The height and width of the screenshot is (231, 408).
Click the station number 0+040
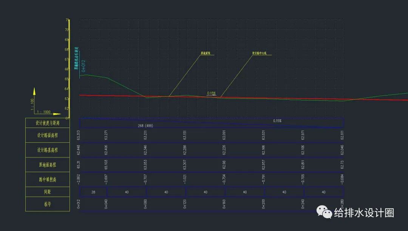pos(106,204)
